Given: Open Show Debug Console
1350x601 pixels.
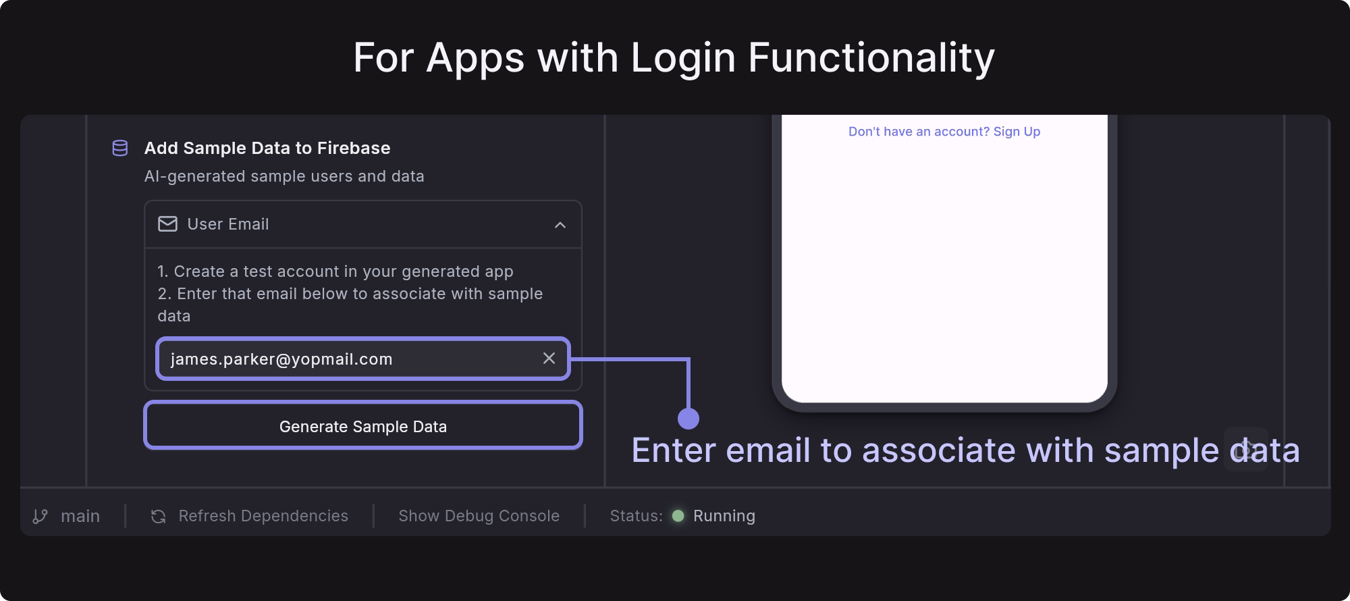Looking at the screenshot, I should click(x=479, y=516).
